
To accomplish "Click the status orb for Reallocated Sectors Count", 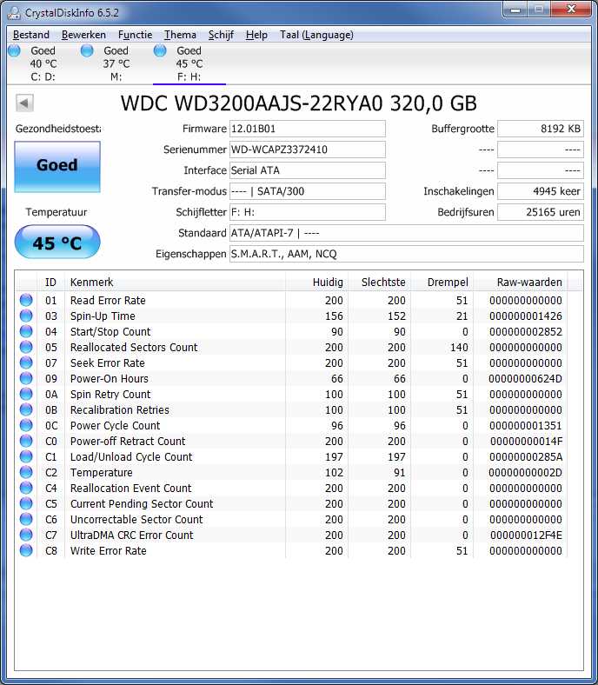I will [x=26, y=348].
